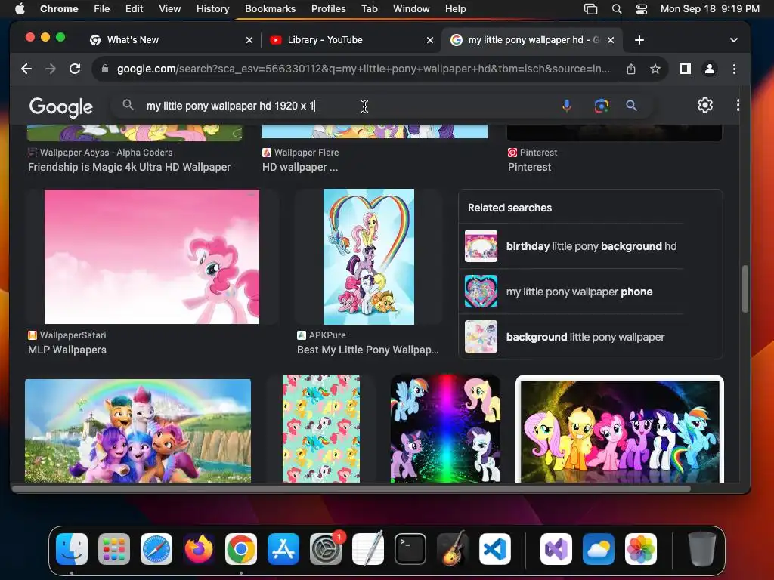Click inside the Google search box
774x580 pixels.
click(x=336, y=106)
